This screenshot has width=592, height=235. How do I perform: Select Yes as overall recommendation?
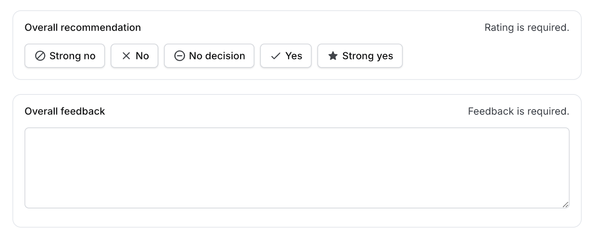(286, 56)
